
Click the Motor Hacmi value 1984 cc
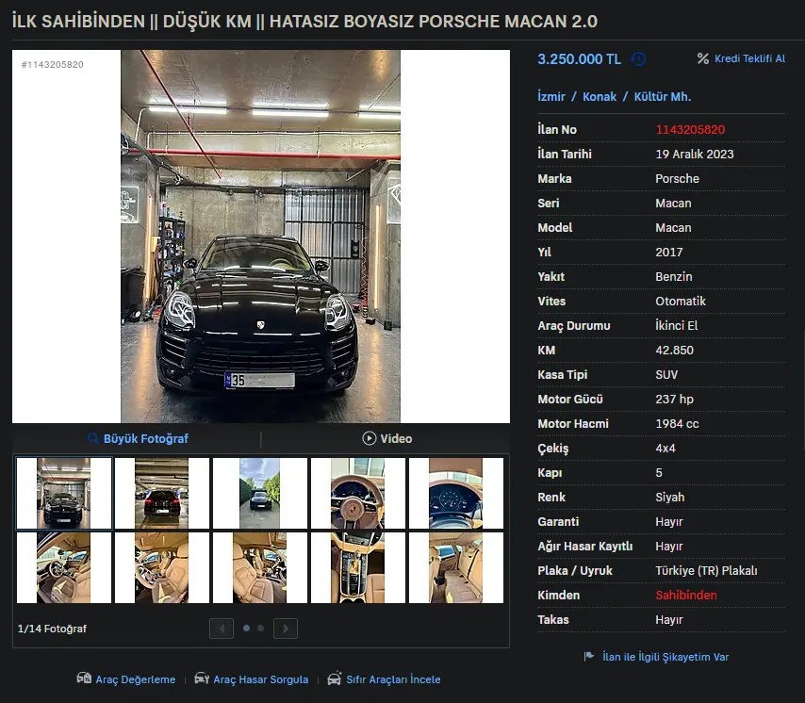pyautogui.click(x=677, y=424)
